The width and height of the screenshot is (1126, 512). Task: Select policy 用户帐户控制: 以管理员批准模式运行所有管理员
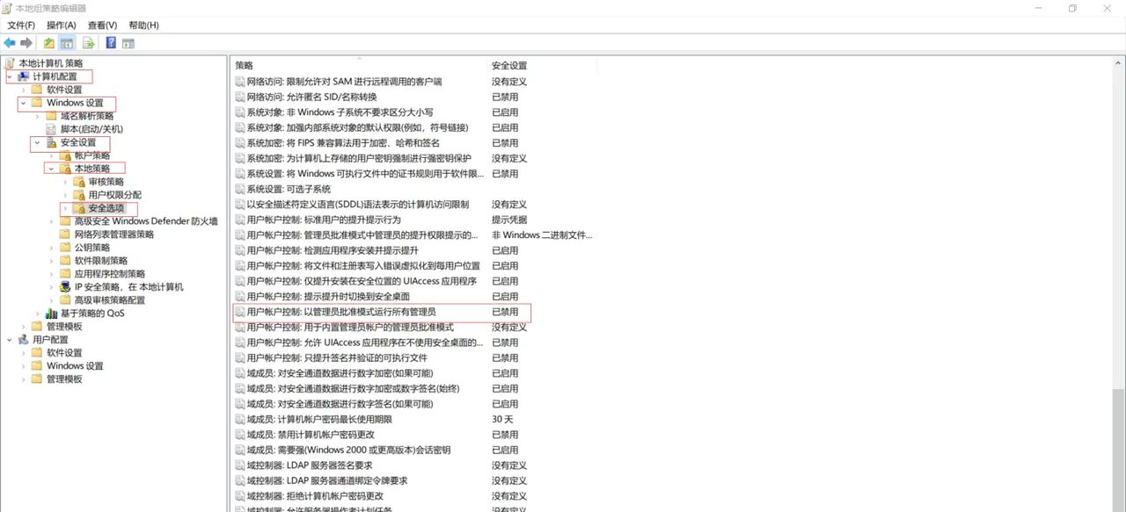pyautogui.click(x=341, y=312)
